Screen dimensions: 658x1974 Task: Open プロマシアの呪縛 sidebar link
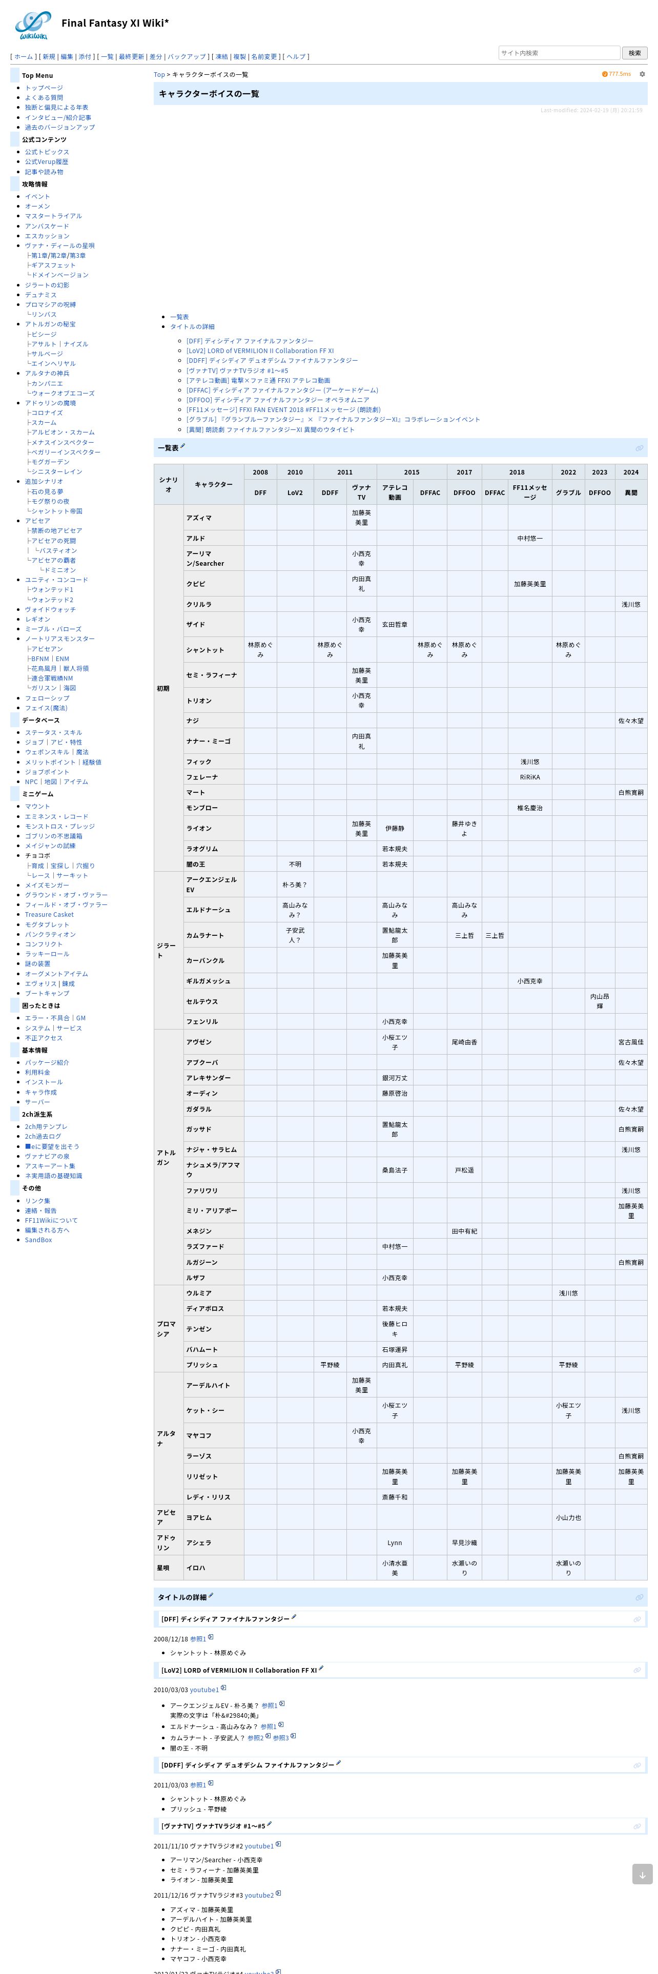50,304
